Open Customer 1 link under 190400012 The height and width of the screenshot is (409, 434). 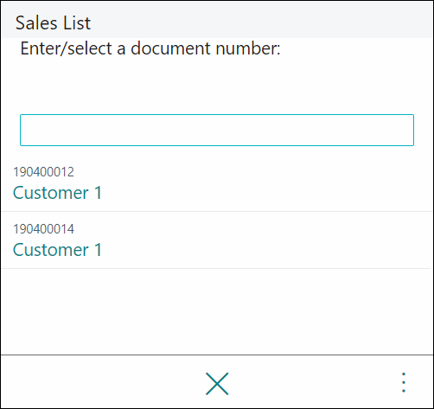click(57, 193)
